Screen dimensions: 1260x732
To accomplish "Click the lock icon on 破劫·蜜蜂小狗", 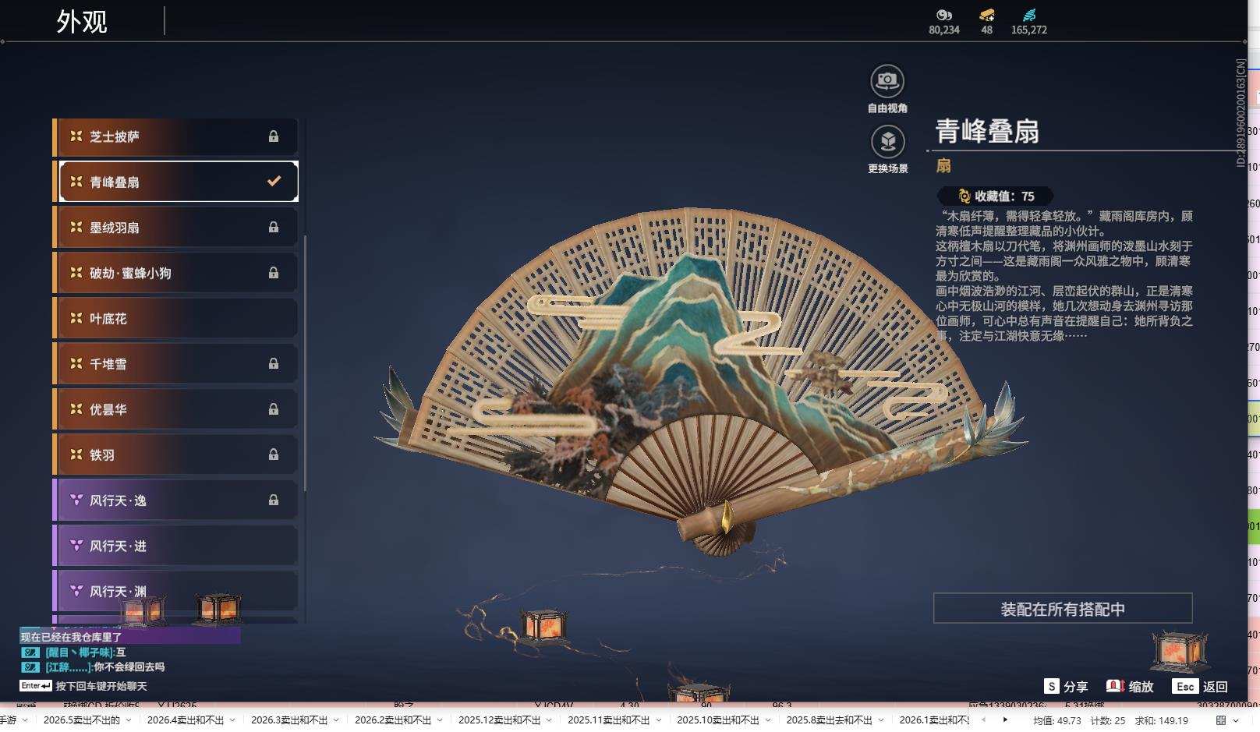I will (x=274, y=273).
